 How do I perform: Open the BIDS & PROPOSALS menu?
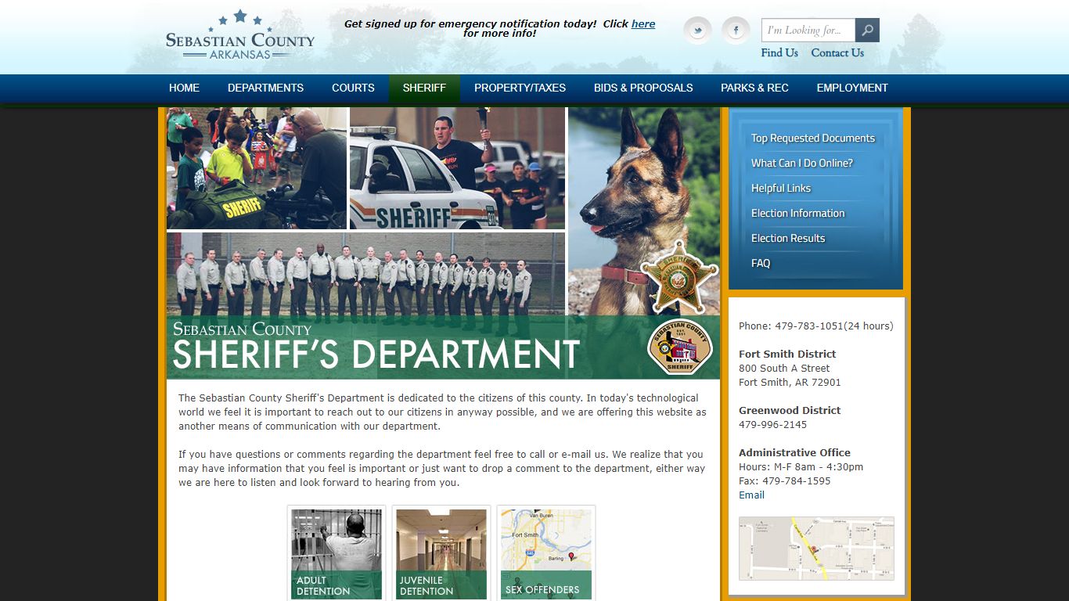coord(643,88)
